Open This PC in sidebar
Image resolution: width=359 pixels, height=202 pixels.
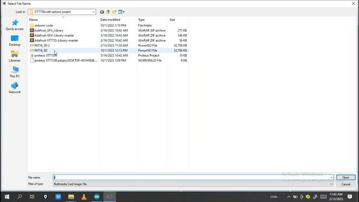coord(15,72)
